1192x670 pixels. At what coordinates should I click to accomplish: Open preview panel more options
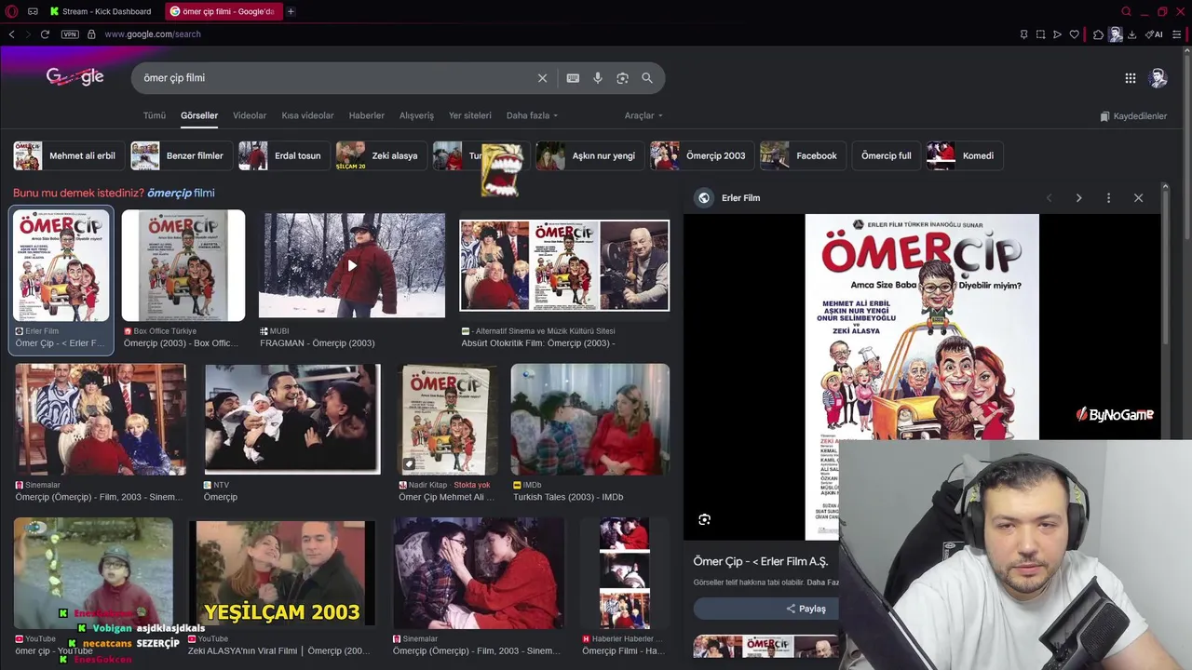tap(1108, 198)
